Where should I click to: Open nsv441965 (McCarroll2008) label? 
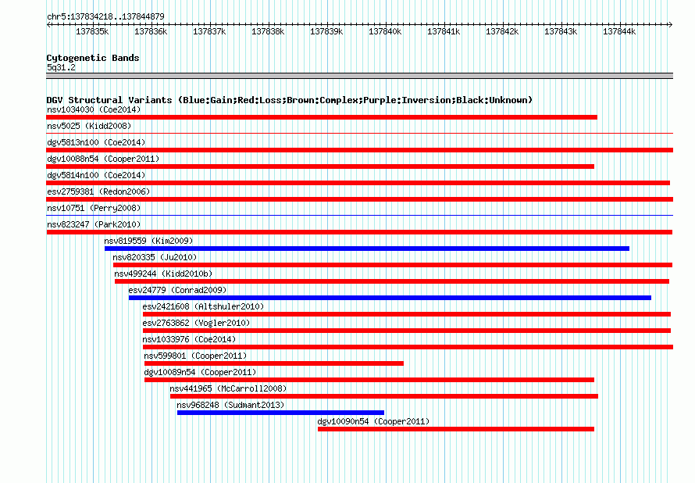tap(228, 388)
